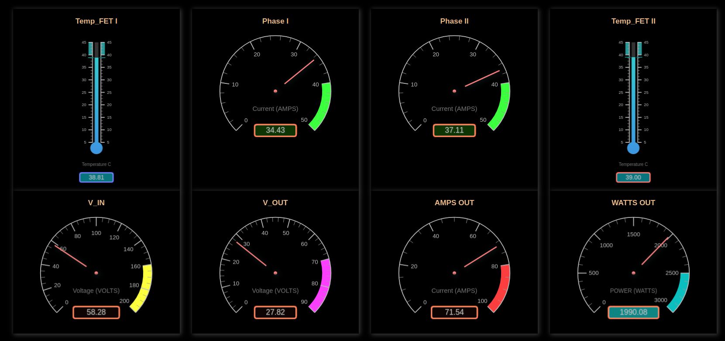Click the 3000 scale label on WATTS OUT

pos(661,300)
